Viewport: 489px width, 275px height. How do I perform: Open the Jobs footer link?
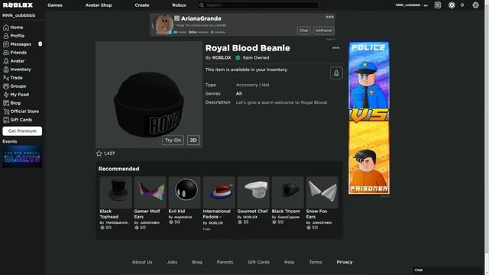pos(172,262)
